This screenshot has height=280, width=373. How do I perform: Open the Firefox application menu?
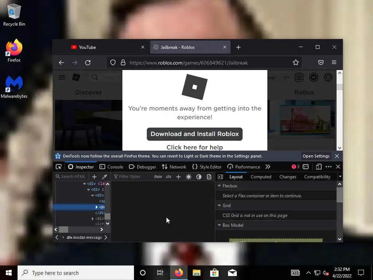tap(334, 62)
